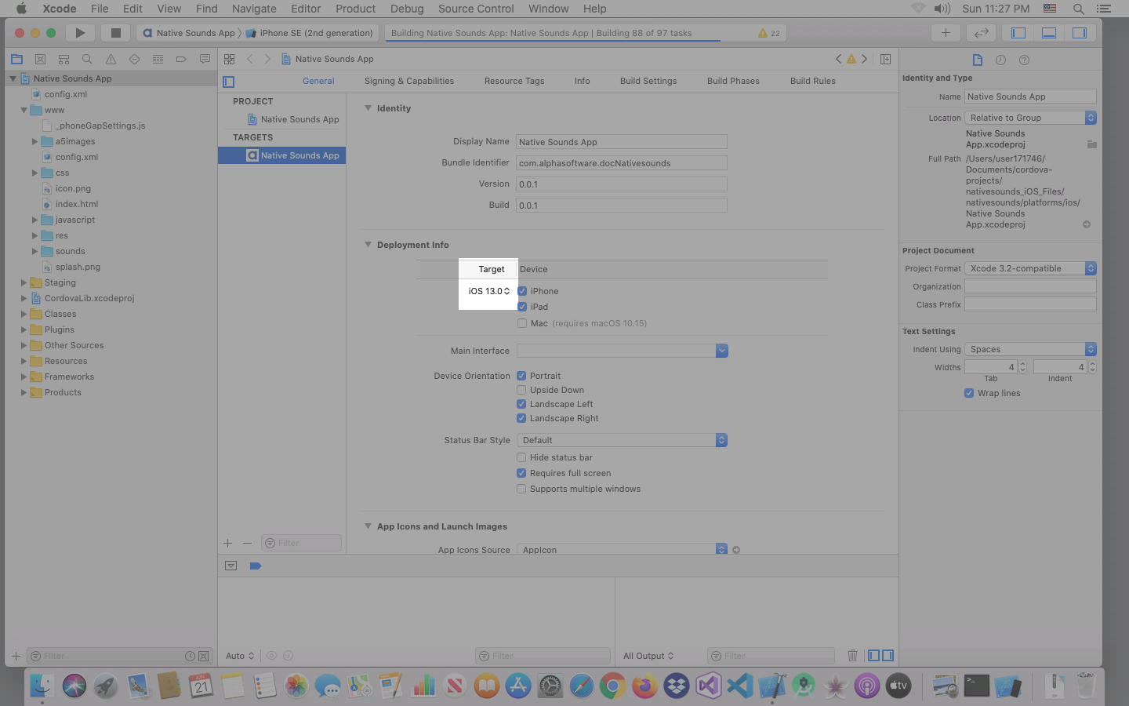Enable the Mac device checkbox
The image size is (1129, 706).
coord(522,323)
